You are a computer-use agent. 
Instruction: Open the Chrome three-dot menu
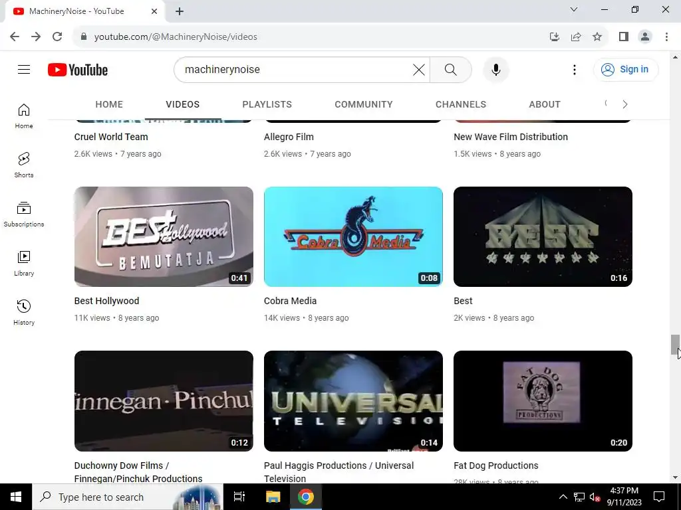(666, 37)
